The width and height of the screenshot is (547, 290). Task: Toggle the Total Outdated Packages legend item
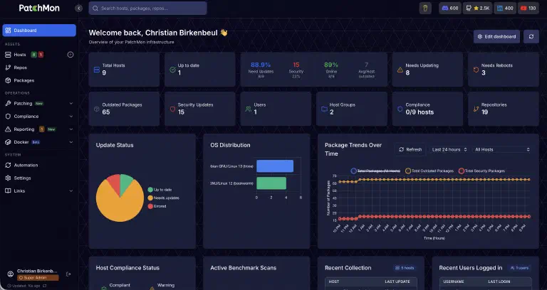pos(429,171)
